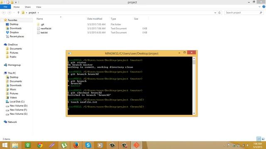Sort files by Size column
Image resolution: width=266 pixels, height=149 pixels.
tap(136, 19)
